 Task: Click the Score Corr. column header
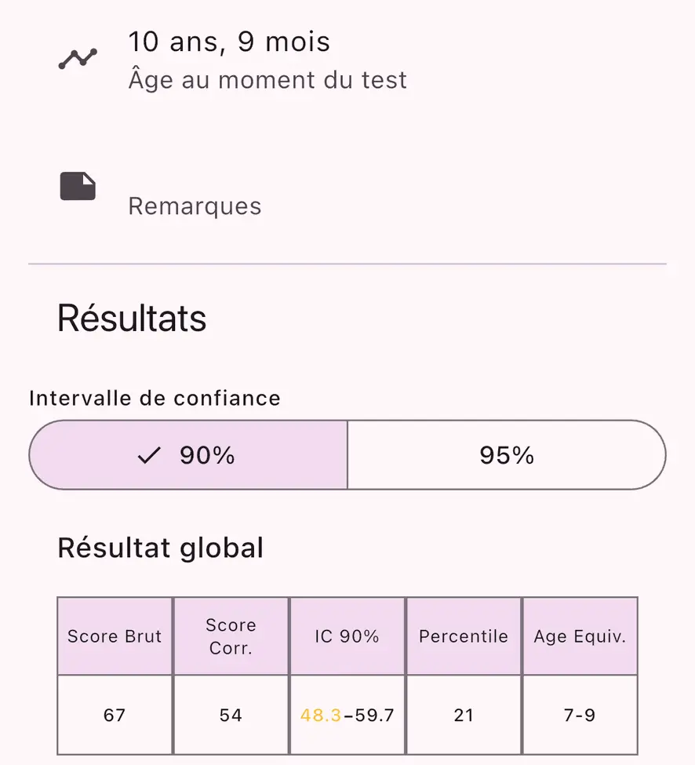(231, 636)
